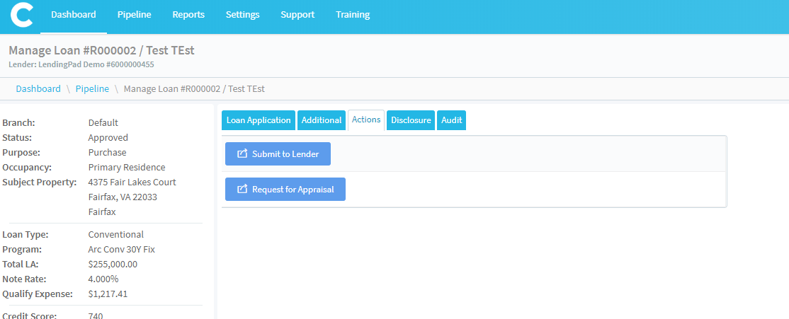This screenshot has width=789, height=319.
Task: Select the Support menu item
Action: [x=297, y=15]
